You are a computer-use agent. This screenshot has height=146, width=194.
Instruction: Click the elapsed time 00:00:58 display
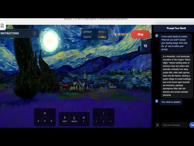click(x=123, y=34)
